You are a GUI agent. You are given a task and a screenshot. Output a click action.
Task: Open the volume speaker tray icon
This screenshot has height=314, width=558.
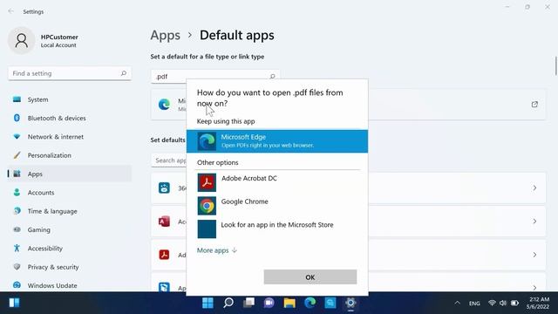click(x=503, y=303)
